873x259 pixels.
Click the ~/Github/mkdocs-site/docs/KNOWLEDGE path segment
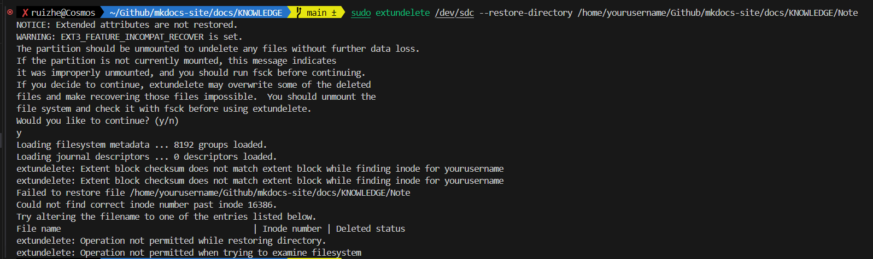(x=196, y=13)
